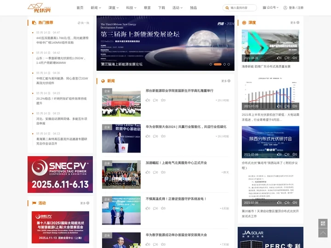Click the 更多 arrow in 新闻 section

point(229,81)
